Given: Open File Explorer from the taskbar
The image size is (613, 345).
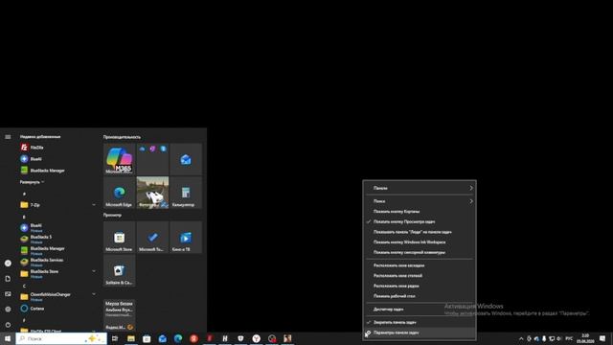Looking at the screenshot, I should (x=131, y=338).
